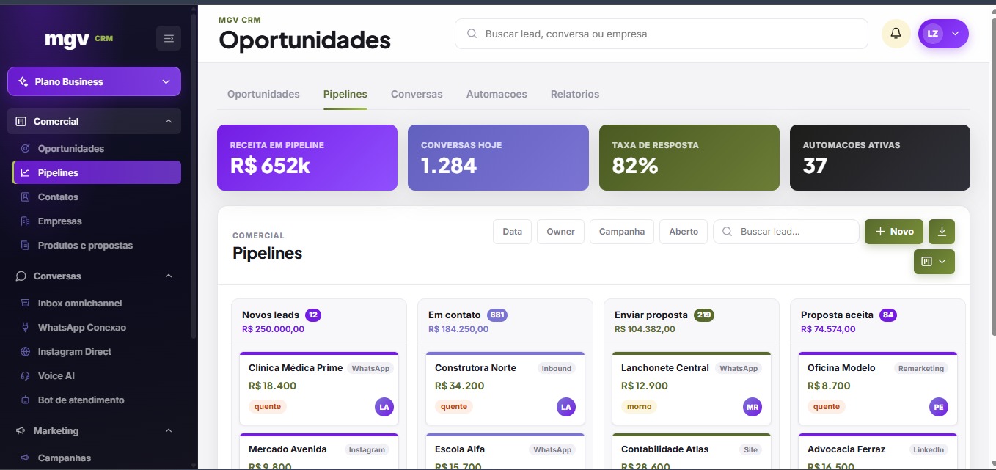Open the Lanchonete Central lead card
Image resolution: width=996 pixels, height=470 pixels.
[x=692, y=389]
